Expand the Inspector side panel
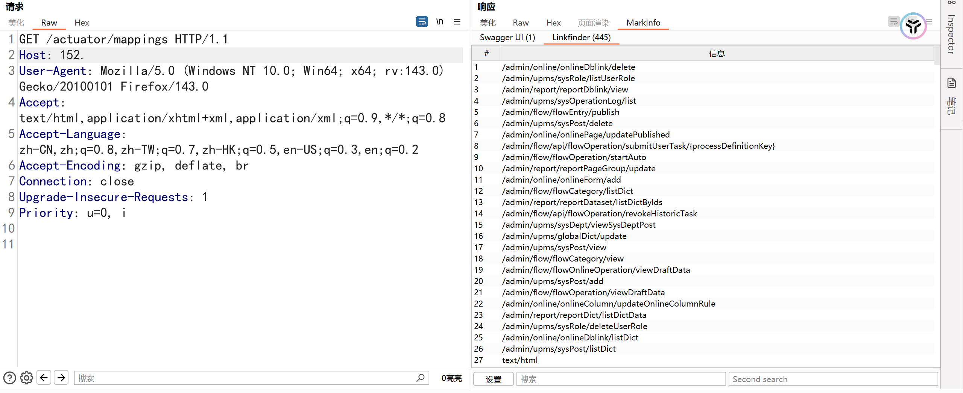This screenshot has width=963, height=393. (951, 34)
